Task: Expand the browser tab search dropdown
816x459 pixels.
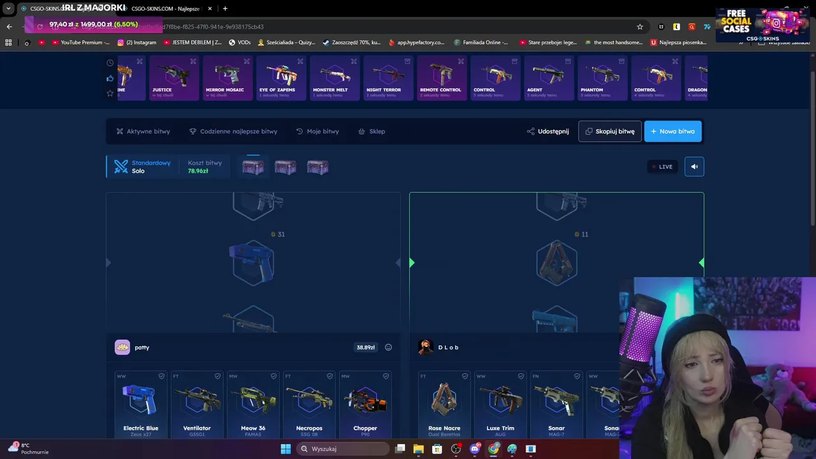Action: [x=8, y=8]
